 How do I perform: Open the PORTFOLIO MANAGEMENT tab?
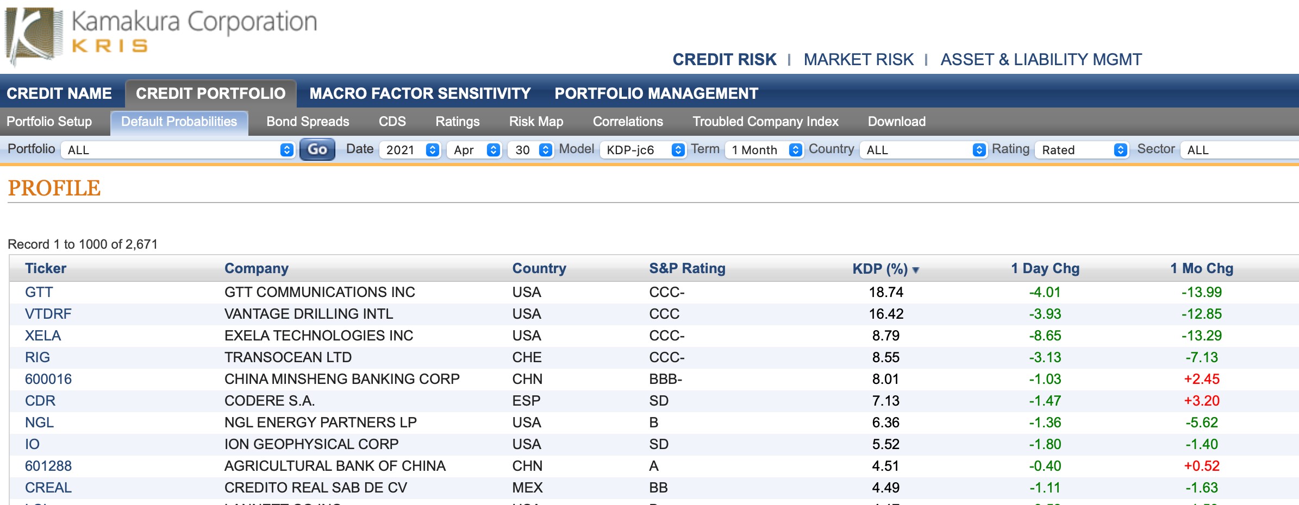tap(656, 93)
